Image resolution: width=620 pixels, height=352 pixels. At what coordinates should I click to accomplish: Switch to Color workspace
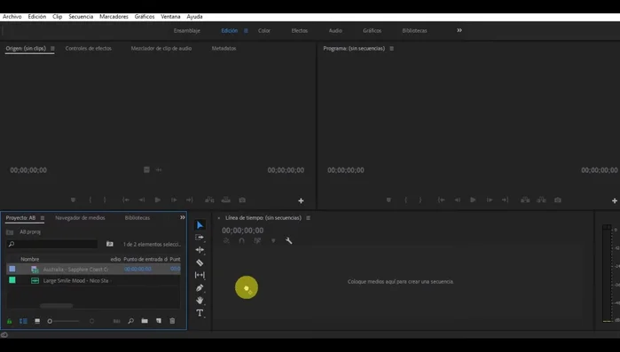tap(264, 30)
